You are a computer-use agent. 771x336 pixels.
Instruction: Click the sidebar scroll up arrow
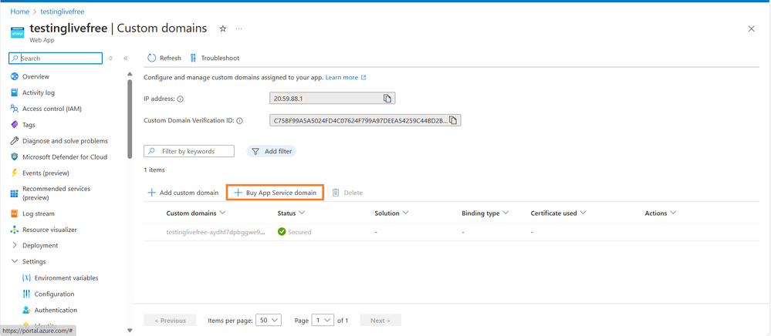point(130,74)
